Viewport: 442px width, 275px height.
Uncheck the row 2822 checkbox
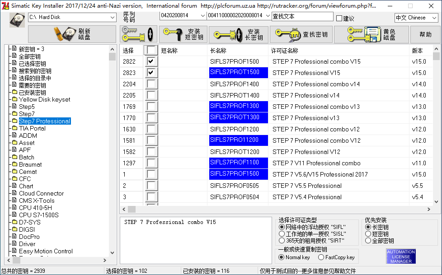tap(151, 61)
